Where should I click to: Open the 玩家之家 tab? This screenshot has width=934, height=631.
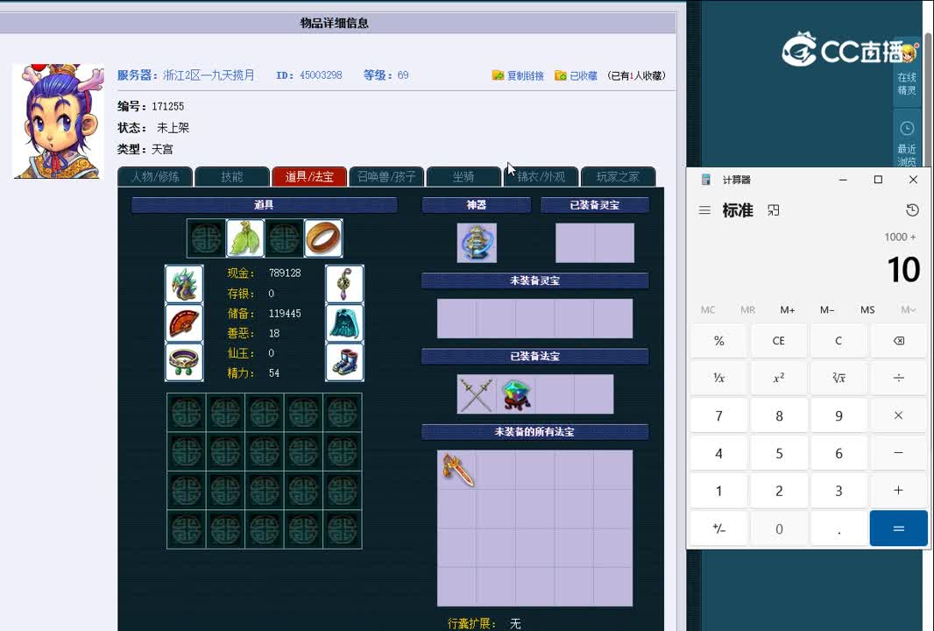pyautogui.click(x=619, y=177)
